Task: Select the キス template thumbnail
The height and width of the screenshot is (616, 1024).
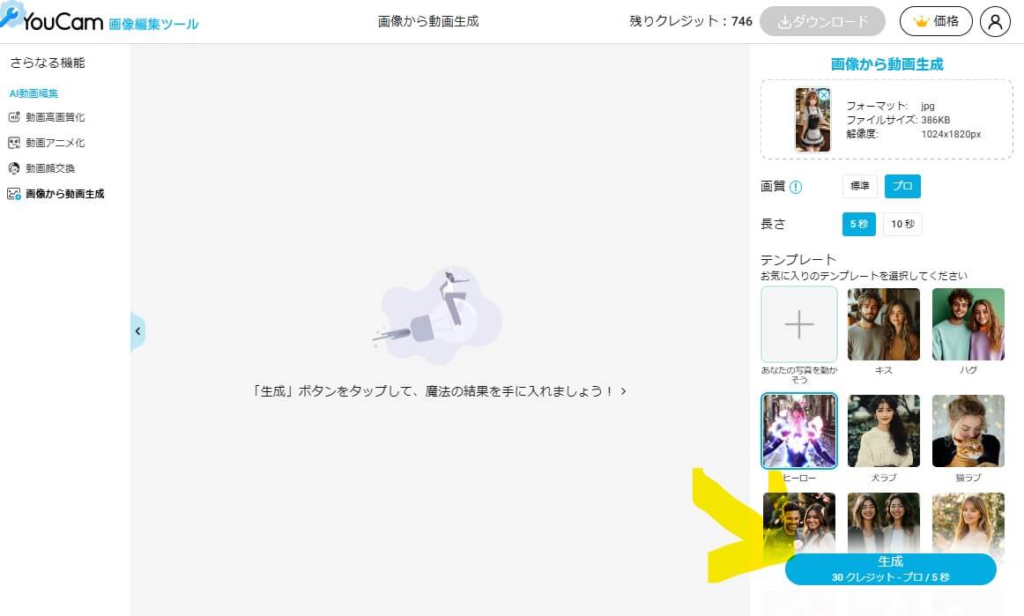Action: (884, 324)
